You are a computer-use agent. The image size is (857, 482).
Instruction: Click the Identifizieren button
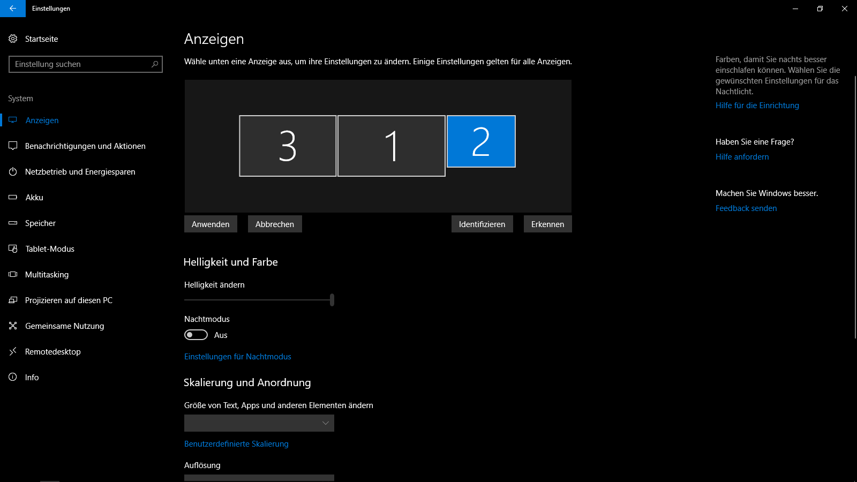point(482,224)
